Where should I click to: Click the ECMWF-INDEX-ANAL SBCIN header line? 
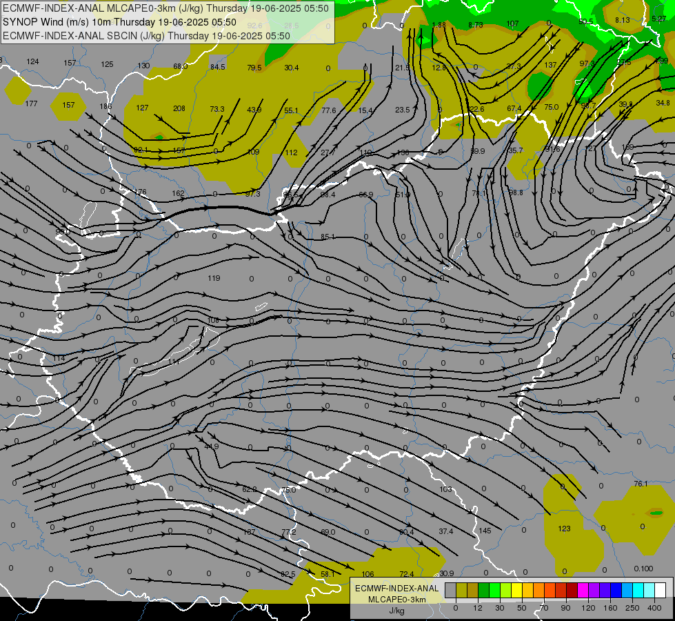click(146, 36)
